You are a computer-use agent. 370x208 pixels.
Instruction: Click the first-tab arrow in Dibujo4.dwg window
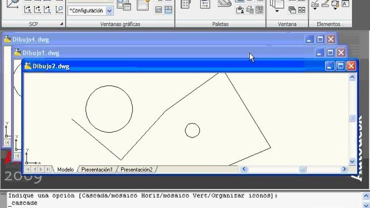point(7,143)
